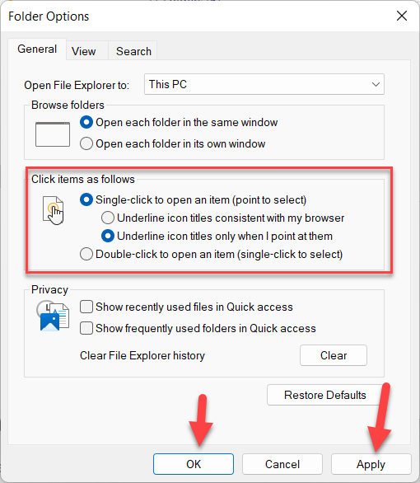Expand the Open File Explorer to dropdown
The image size is (420, 483).
click(x=264, y=84)
